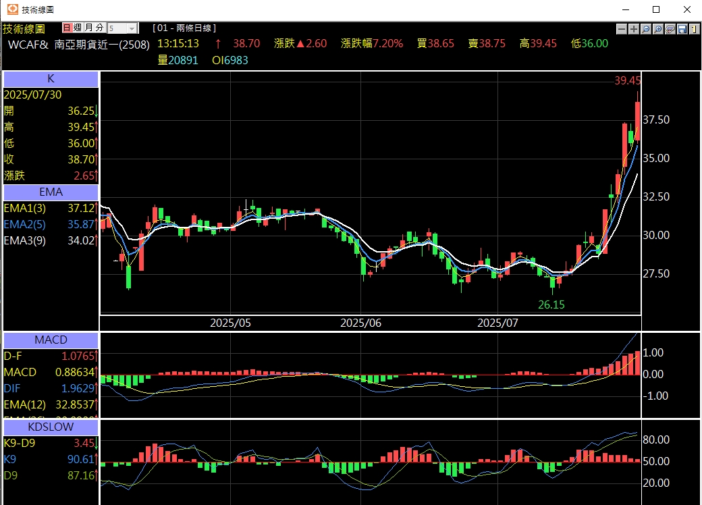Click the symbol name 南亞期貨近一(2508)

tap(102, 45)
